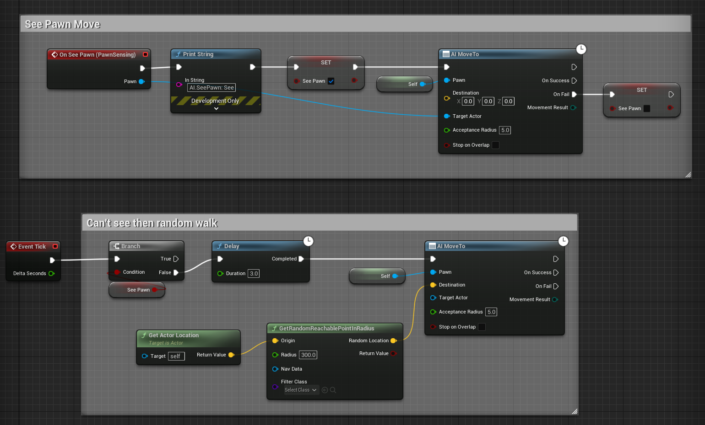Screen dimensions: 705x425
Task: Click the clock icon on bottom AI MoveTo
Action: [563, 241]
